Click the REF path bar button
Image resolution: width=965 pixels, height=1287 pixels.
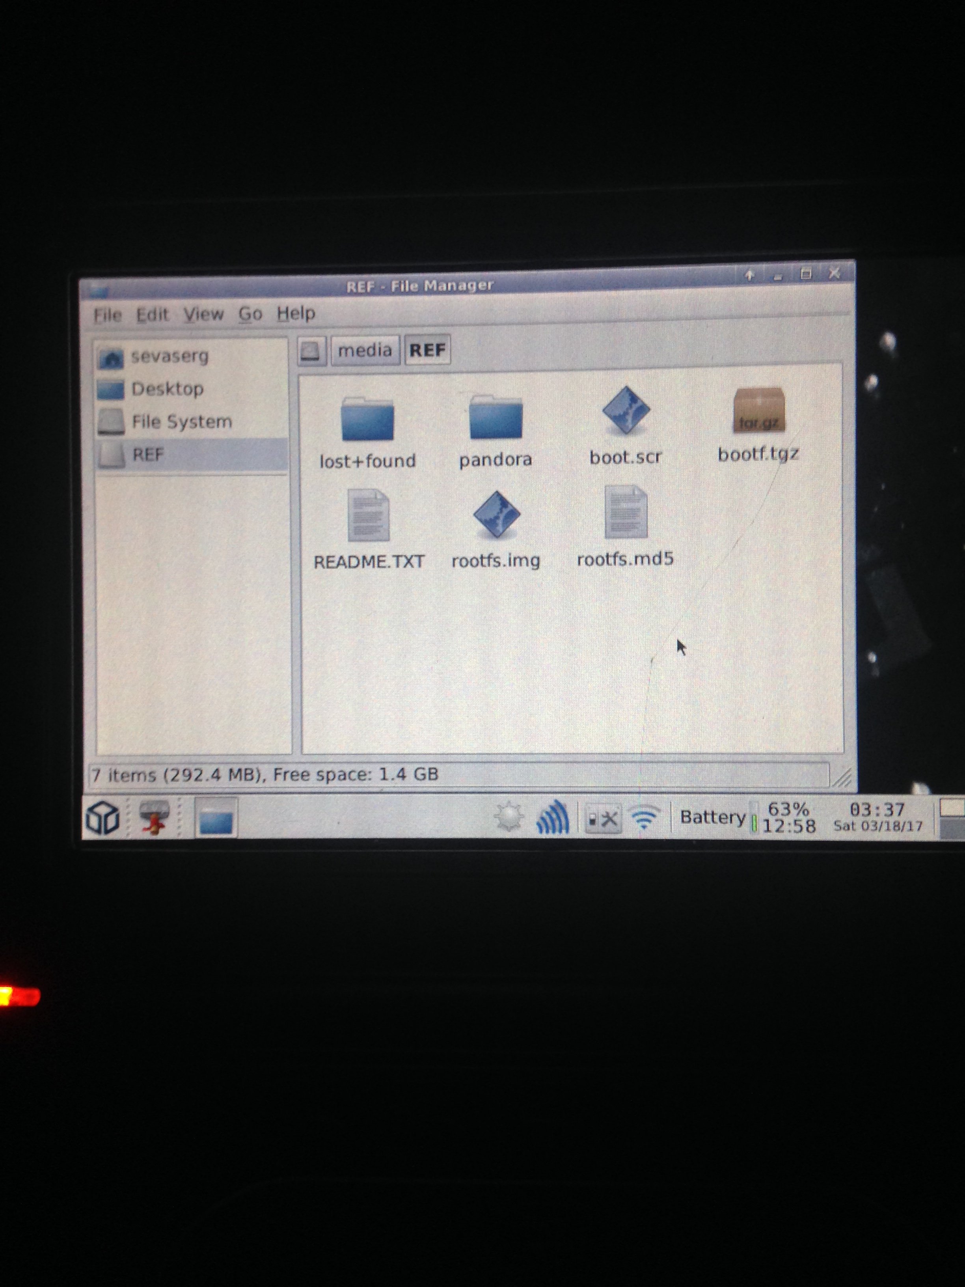pos(428,350)
